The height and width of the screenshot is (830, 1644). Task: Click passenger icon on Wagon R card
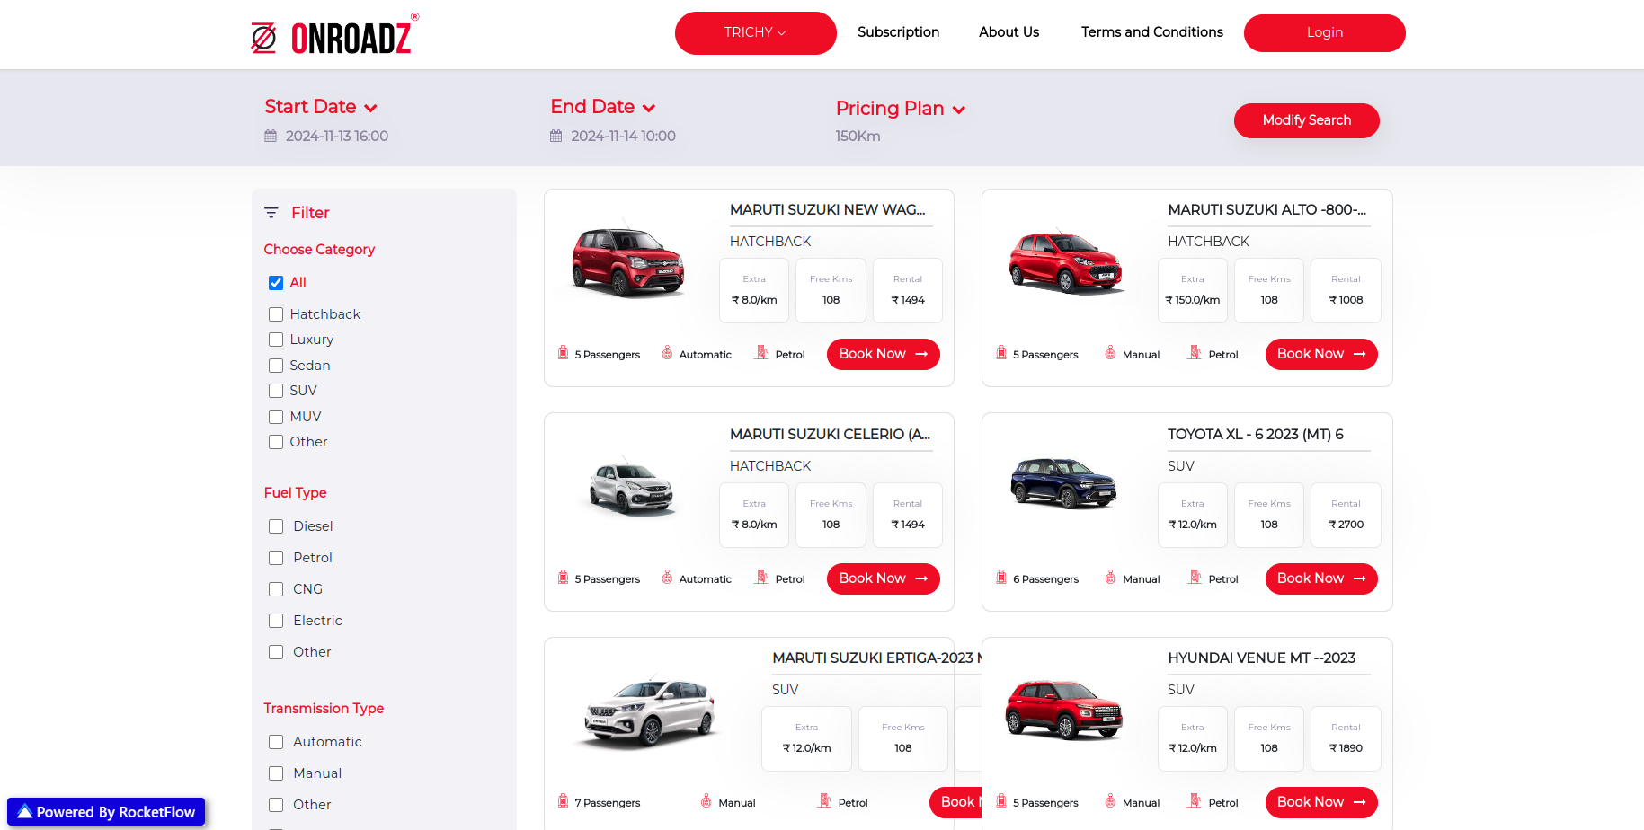click(x=563, y=353)
